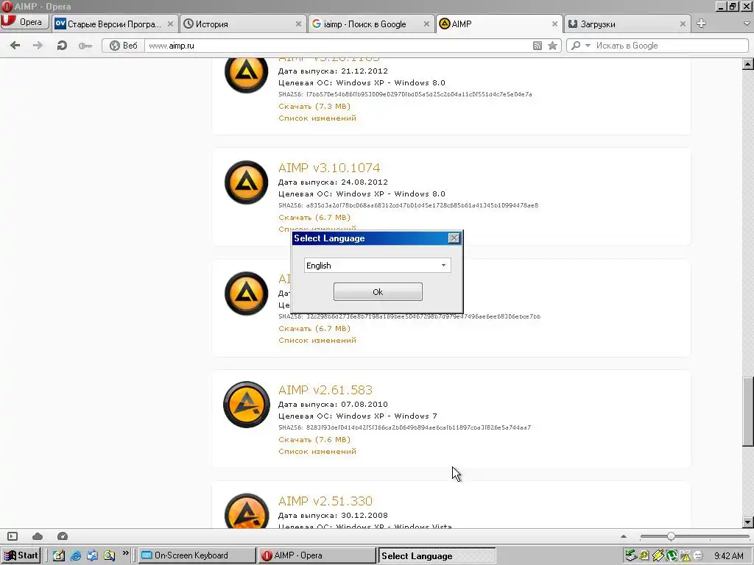Screen dimensions: 754x565
Task: Click Select Language taskbar button
Action: pyautogui.click(x=437, y=556)
